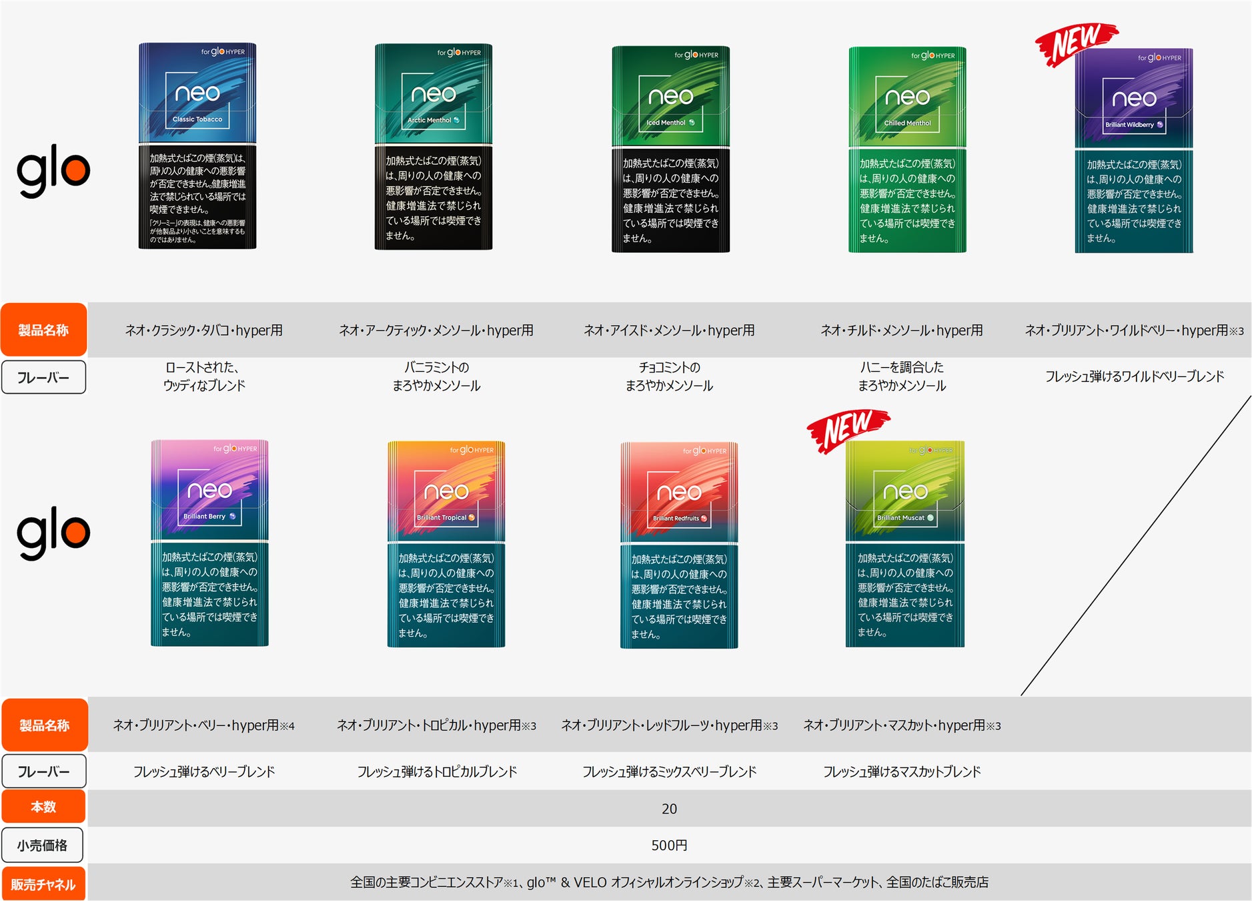
Task: Click the 販売チャネル row label
Action: 43,884
